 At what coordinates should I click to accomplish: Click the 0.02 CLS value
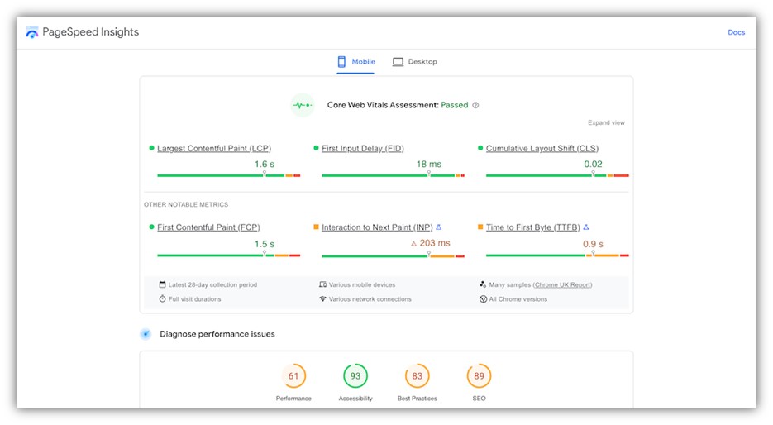(x=593, y=165)
